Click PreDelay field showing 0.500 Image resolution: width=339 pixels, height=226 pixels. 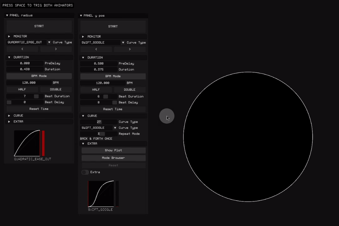(x=99, y=63)
